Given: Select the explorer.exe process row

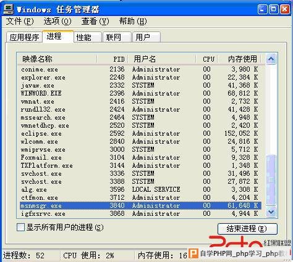Looking at the screenshot, I should click(x=140, y=77).
